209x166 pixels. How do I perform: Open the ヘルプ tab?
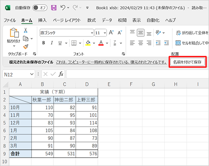tap(171, 20)
